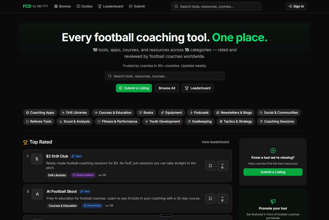Image resolution: width=329 pixels, height=220 pixels.
Task: Select the Scout & Analysis category chip
Action: [x=75, y=121]
